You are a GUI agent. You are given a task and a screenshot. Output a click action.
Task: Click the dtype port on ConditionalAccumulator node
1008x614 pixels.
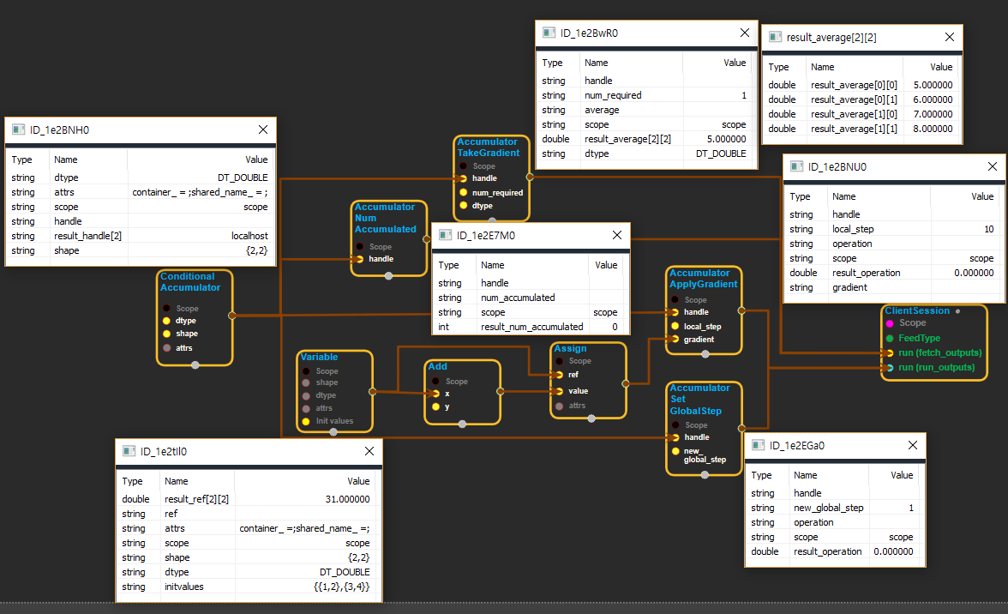click(x=167, y=321)
